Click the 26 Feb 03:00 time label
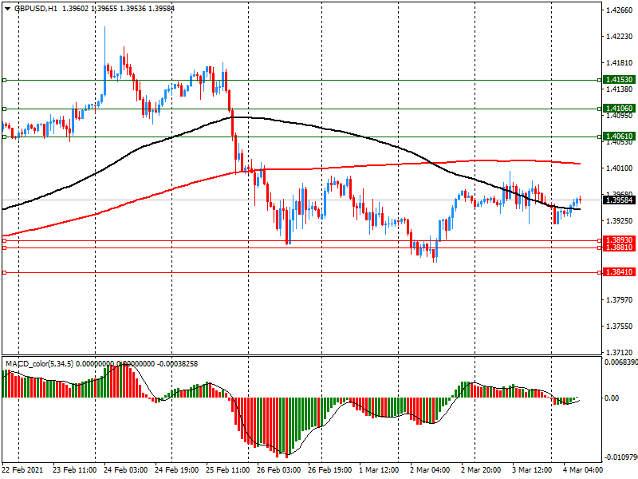638x479 pixels. (x=277, y=470)
